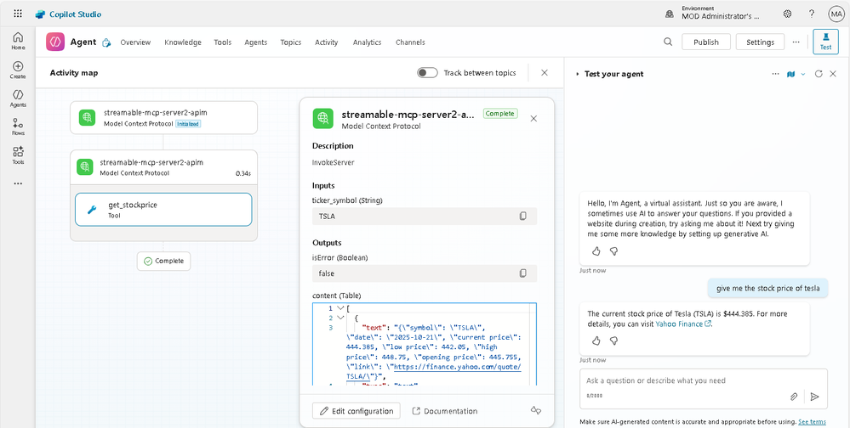This screenshot has height=428, width=850.
Task: Click the Publish button
Action: pyautogui.click(x=706, y=42)
